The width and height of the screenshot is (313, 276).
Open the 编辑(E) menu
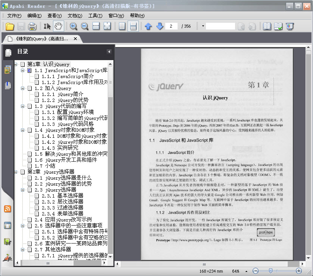click(34, 16)
